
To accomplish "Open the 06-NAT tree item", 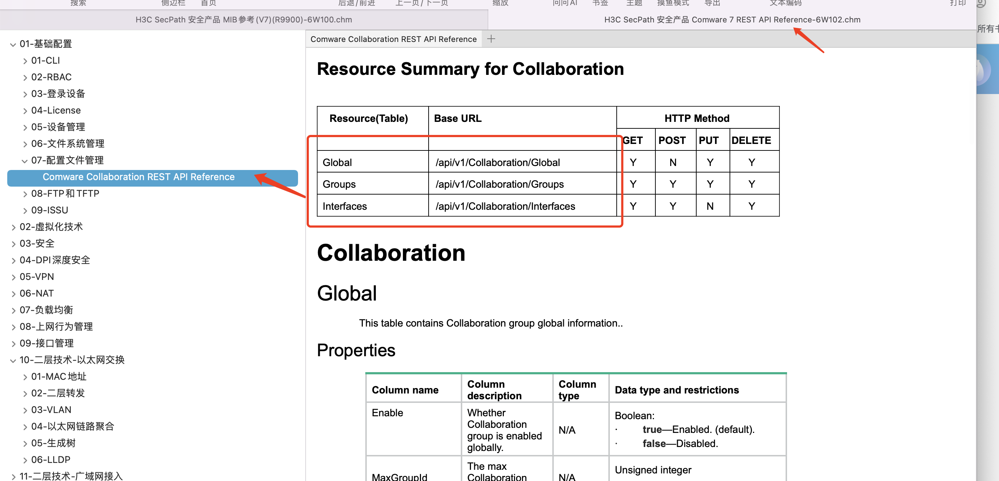I will pyautogui.click(x=37, y=294).
